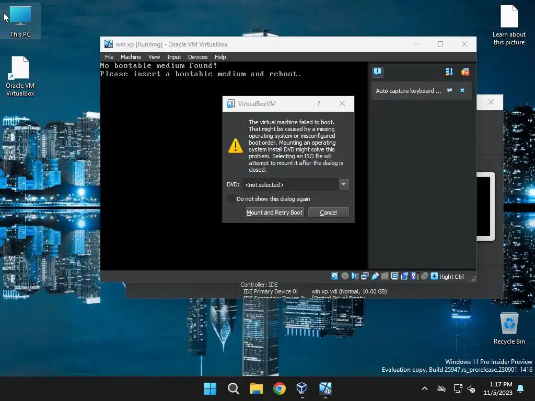Expand the Auto capture keyboard notification details
This screenshot has height=401, width=535.
450,90
